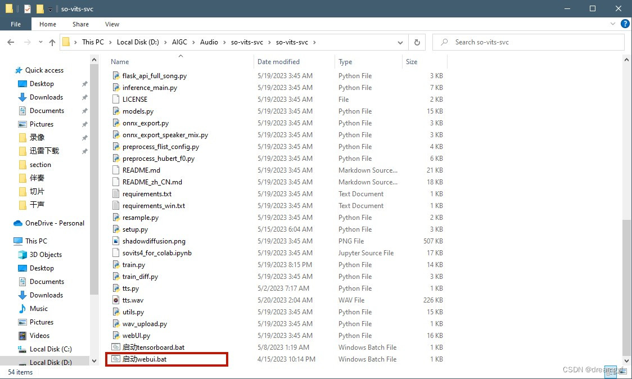The image size is (632, 379).
Task: Click 'This PC' in address breadcrumb
Action: [93, 42]
